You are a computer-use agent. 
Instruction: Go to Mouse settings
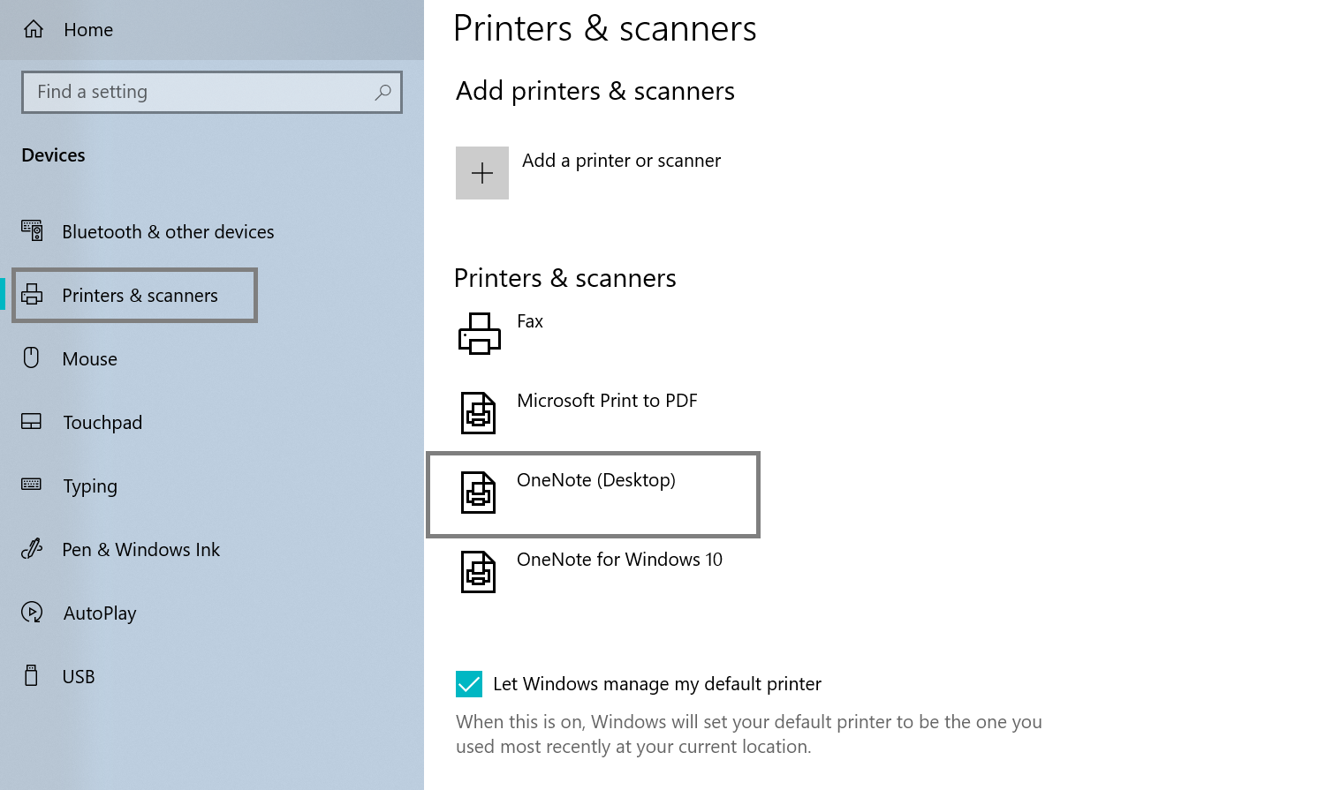tap(89, 358)
